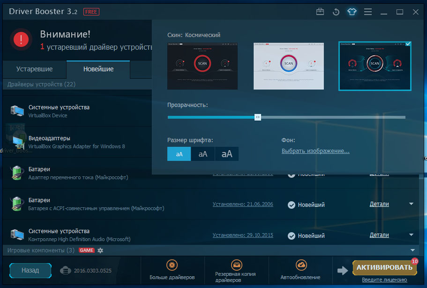Choose the dark red skin thumbnail
Viewport: 427px width, 288px height.
tap(202, 66)
